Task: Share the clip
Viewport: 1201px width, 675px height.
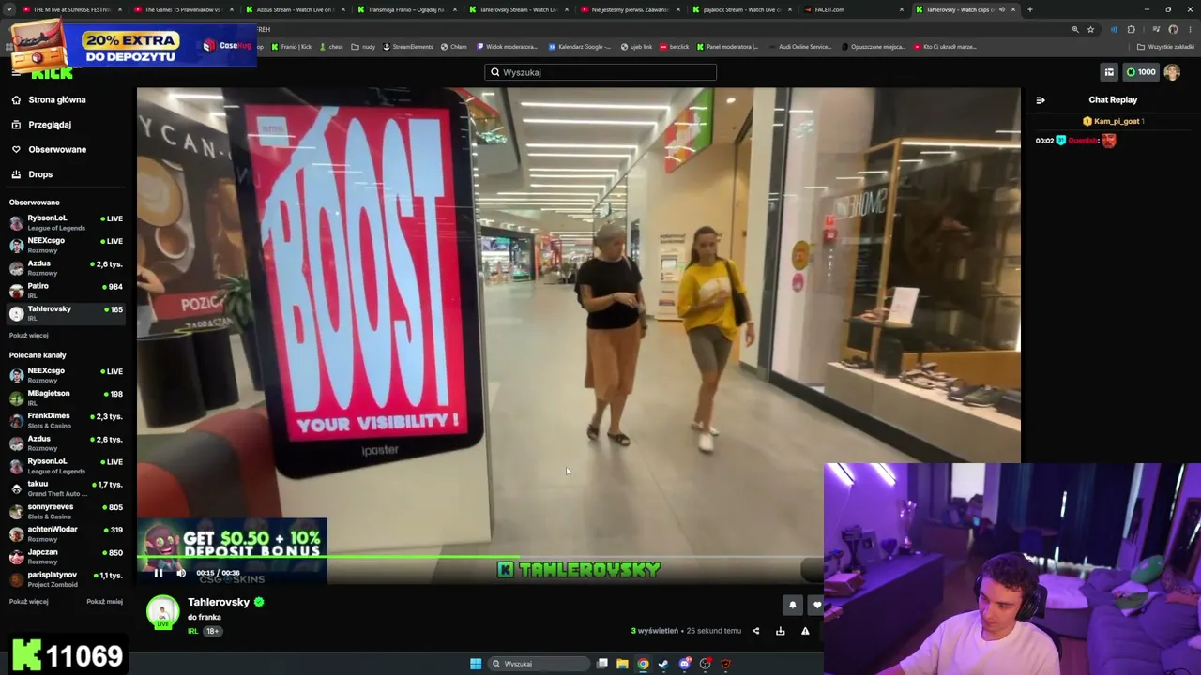Action: tap(755, 631)
